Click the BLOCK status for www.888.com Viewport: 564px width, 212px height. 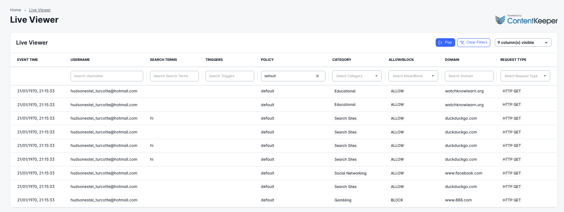click(397, 200)
